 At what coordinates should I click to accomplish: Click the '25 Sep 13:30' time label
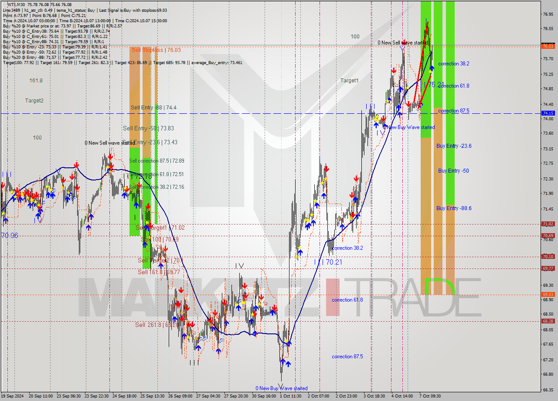point(152,396)
